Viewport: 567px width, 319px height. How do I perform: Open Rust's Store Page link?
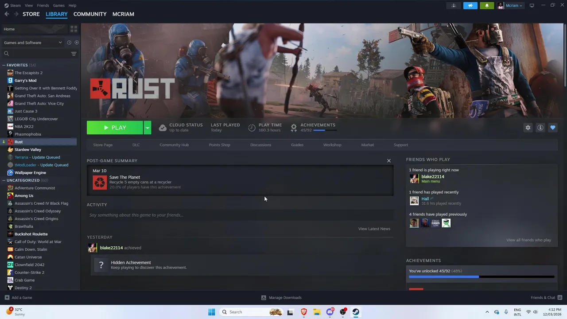103,145
